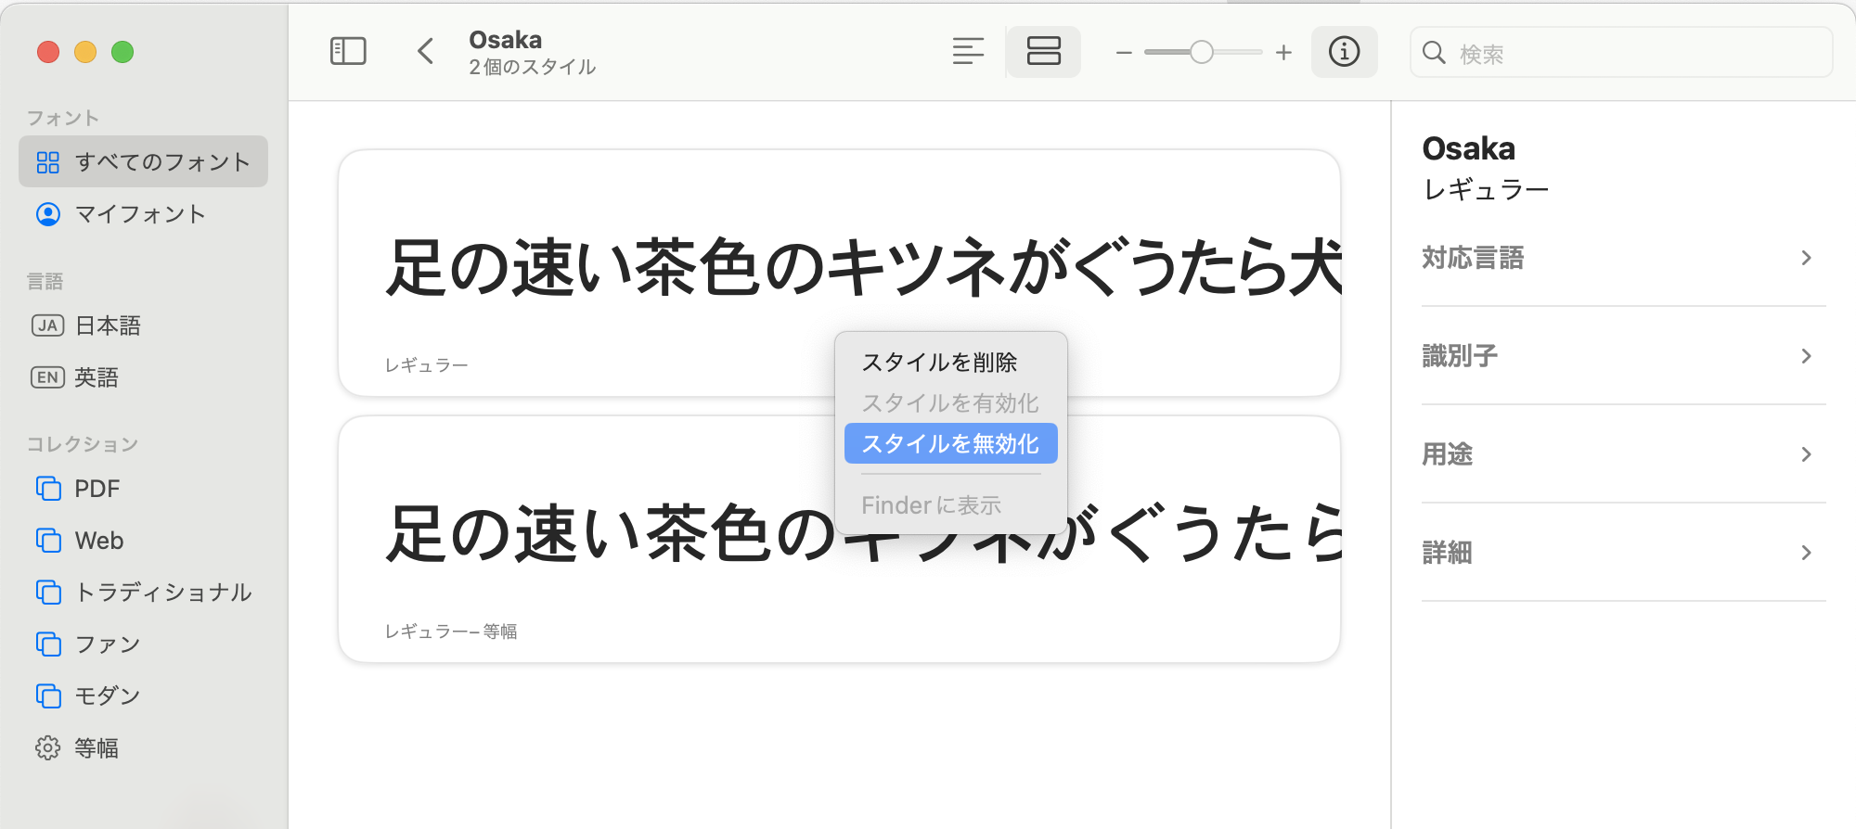
Task: Click the マイフォント person icon
Action: pyautogui.click(x=47, y=214)
